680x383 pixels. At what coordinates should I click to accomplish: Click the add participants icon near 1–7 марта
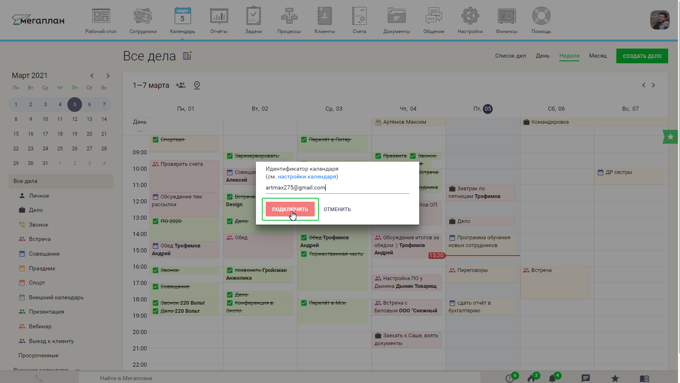[180, 85]
